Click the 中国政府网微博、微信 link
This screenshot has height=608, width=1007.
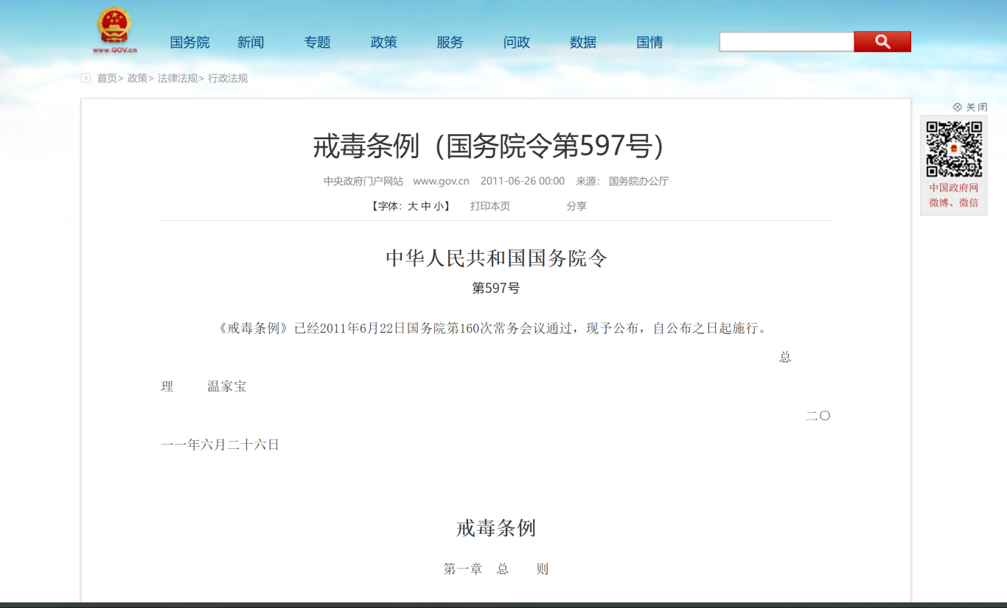point(953,196)
